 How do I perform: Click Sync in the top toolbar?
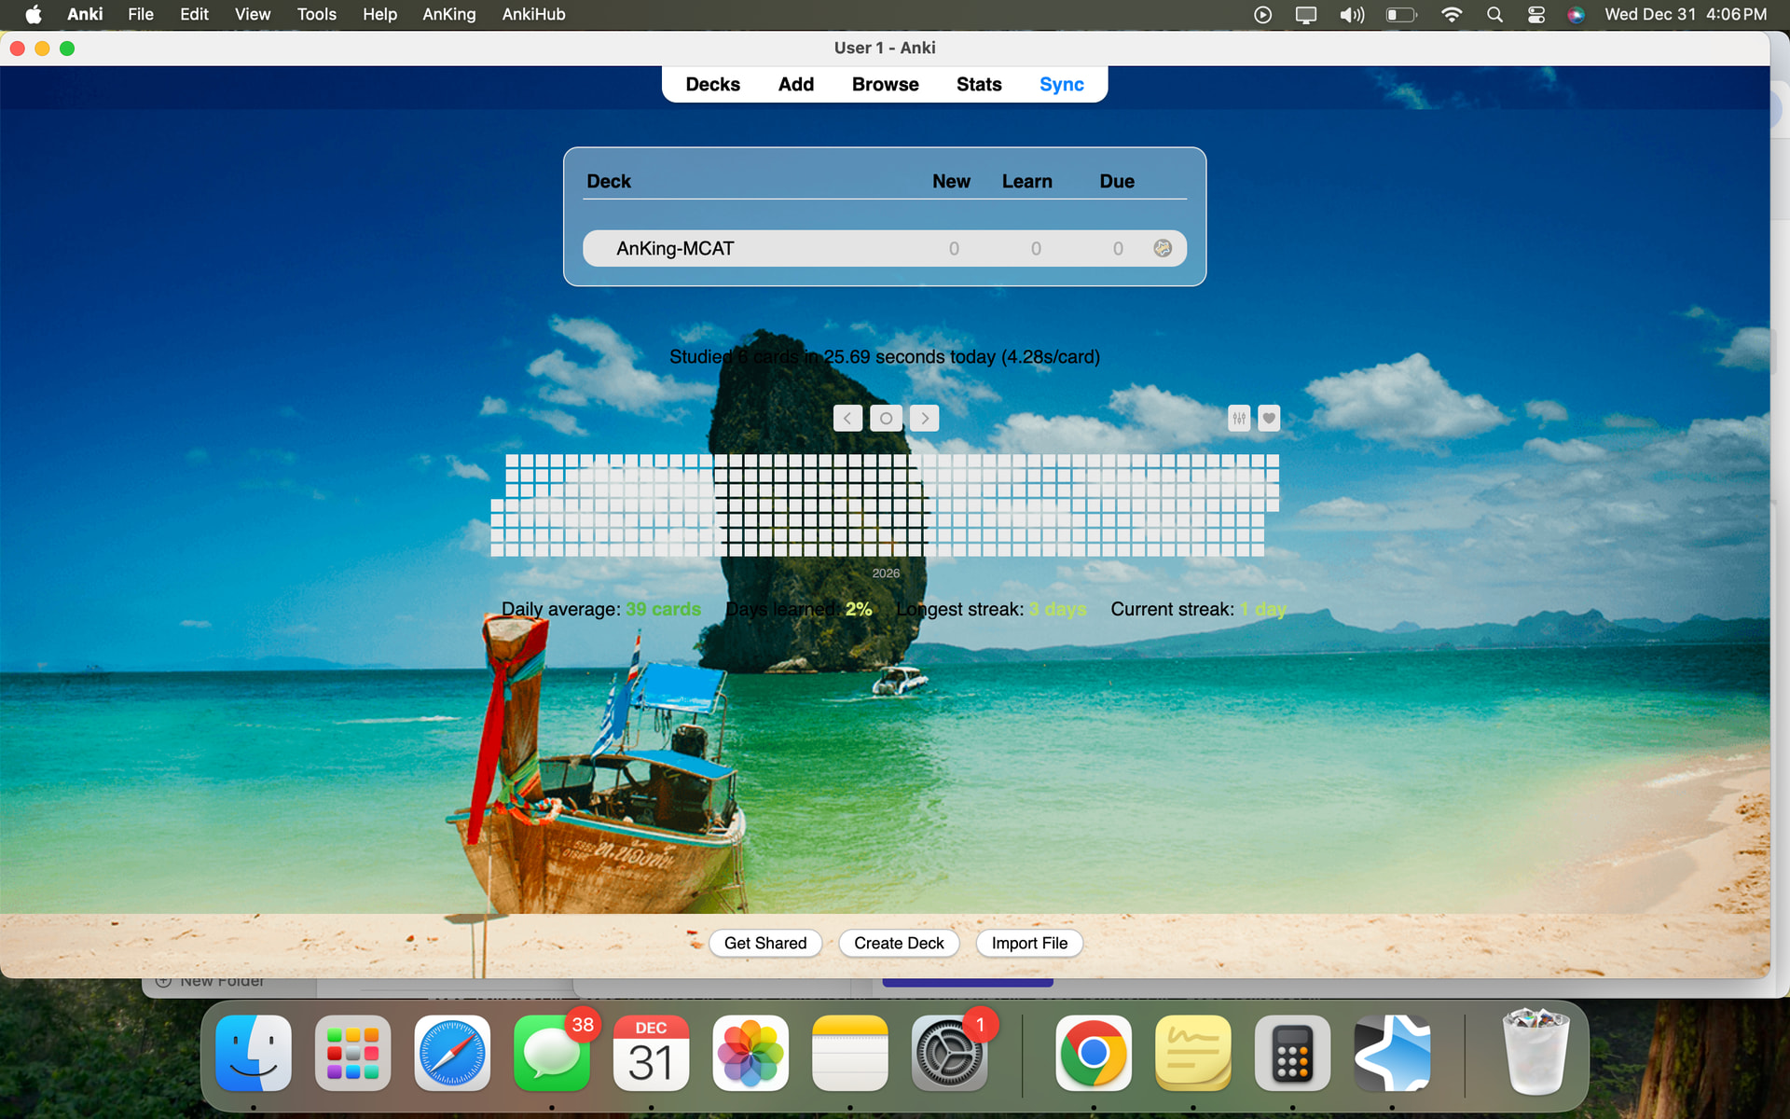point(1061,84)
